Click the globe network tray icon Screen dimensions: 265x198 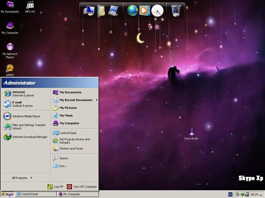pos(242,194)
